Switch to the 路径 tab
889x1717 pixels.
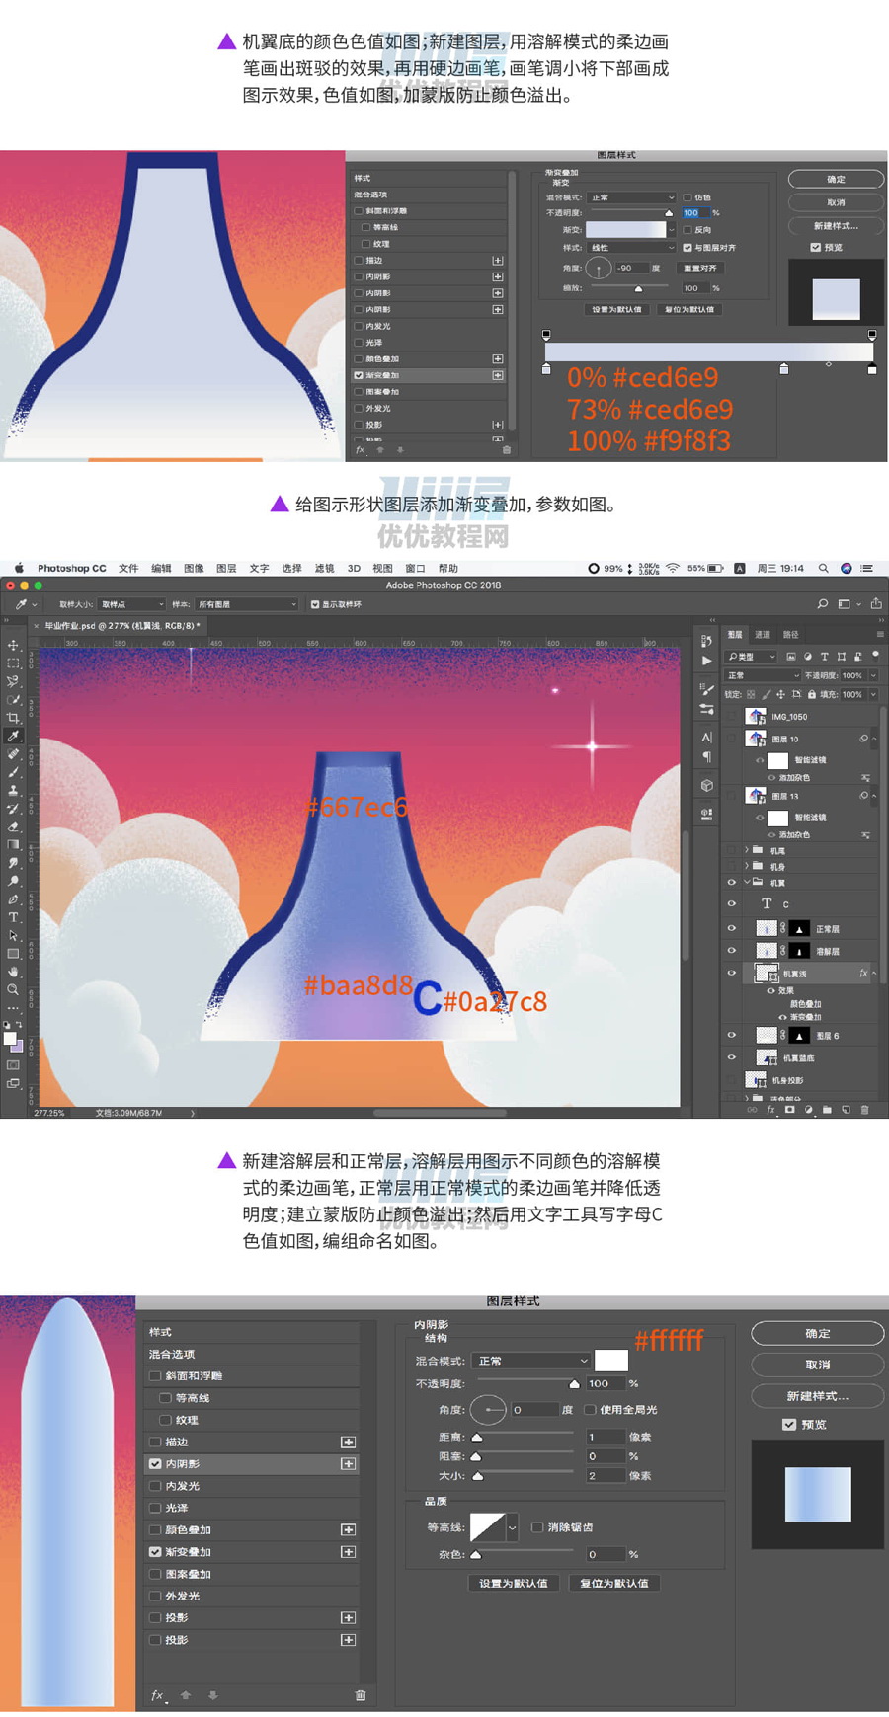pyautogui.click(x=791, y=635)
